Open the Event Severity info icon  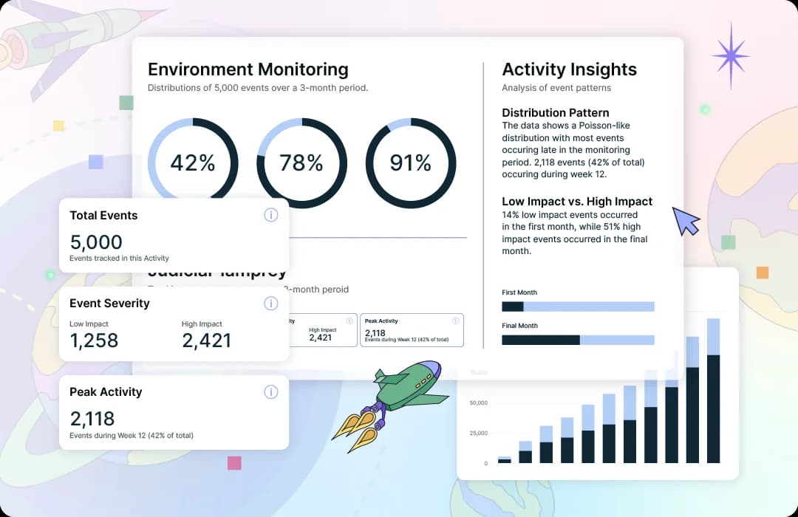click(270, 303)
